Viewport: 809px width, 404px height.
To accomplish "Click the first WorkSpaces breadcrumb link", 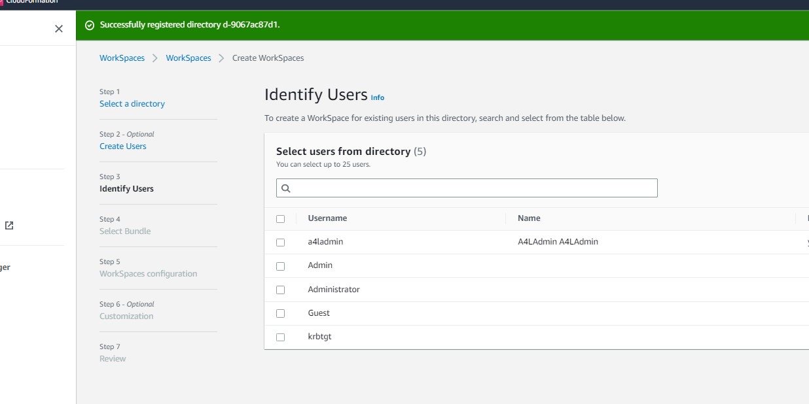I will (x=122, y=58).
